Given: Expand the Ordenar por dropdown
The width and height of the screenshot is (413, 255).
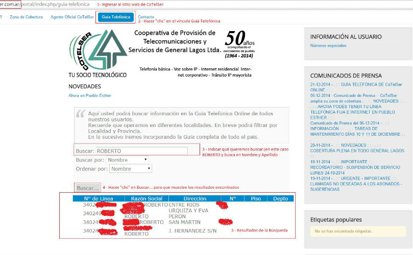Looking at the screenshot, I should coord(130,169).
